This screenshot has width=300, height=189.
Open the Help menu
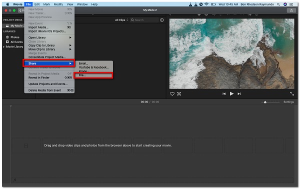pyautogui.click(x=94, y=4)
